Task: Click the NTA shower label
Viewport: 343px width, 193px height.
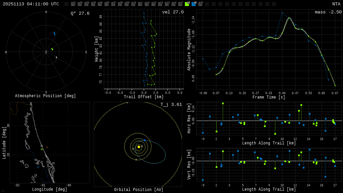Action: point(336,4)
